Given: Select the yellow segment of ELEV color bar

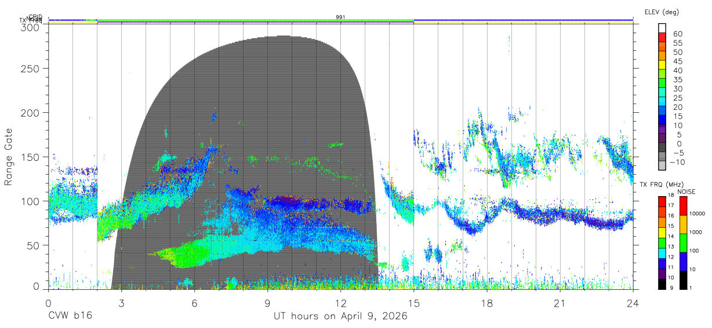Looking at the screenshot, I should [663, 64].
